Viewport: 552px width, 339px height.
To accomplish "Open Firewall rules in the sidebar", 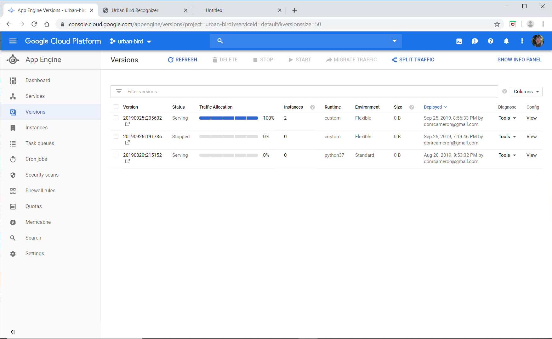I will click(50, 191).
